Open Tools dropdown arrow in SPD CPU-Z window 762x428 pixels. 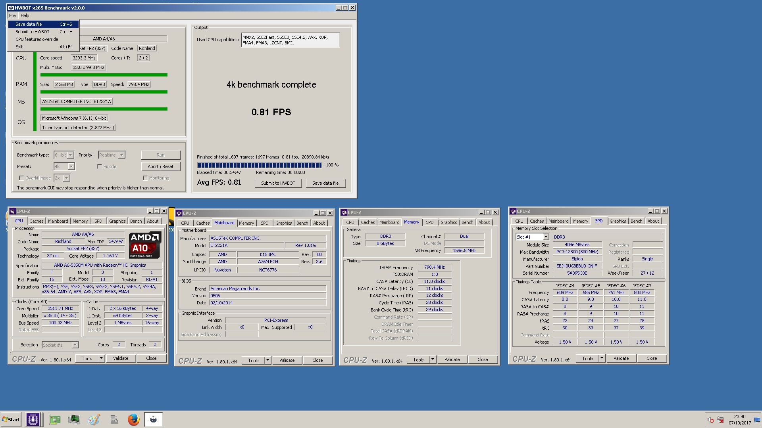tap(602, 358)
